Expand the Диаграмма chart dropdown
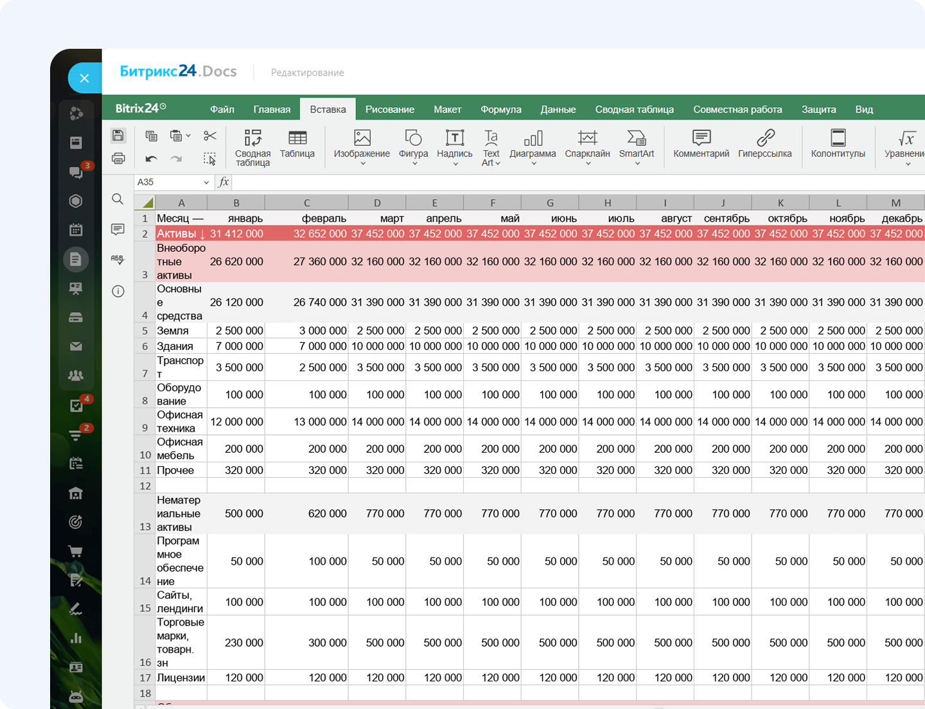 (x=533, y=164)
